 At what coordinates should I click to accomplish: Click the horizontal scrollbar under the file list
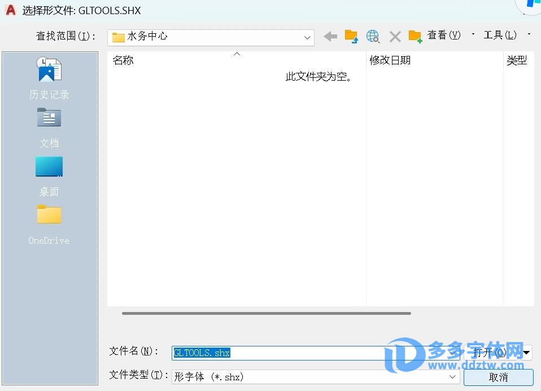click(x=266, y=313)
